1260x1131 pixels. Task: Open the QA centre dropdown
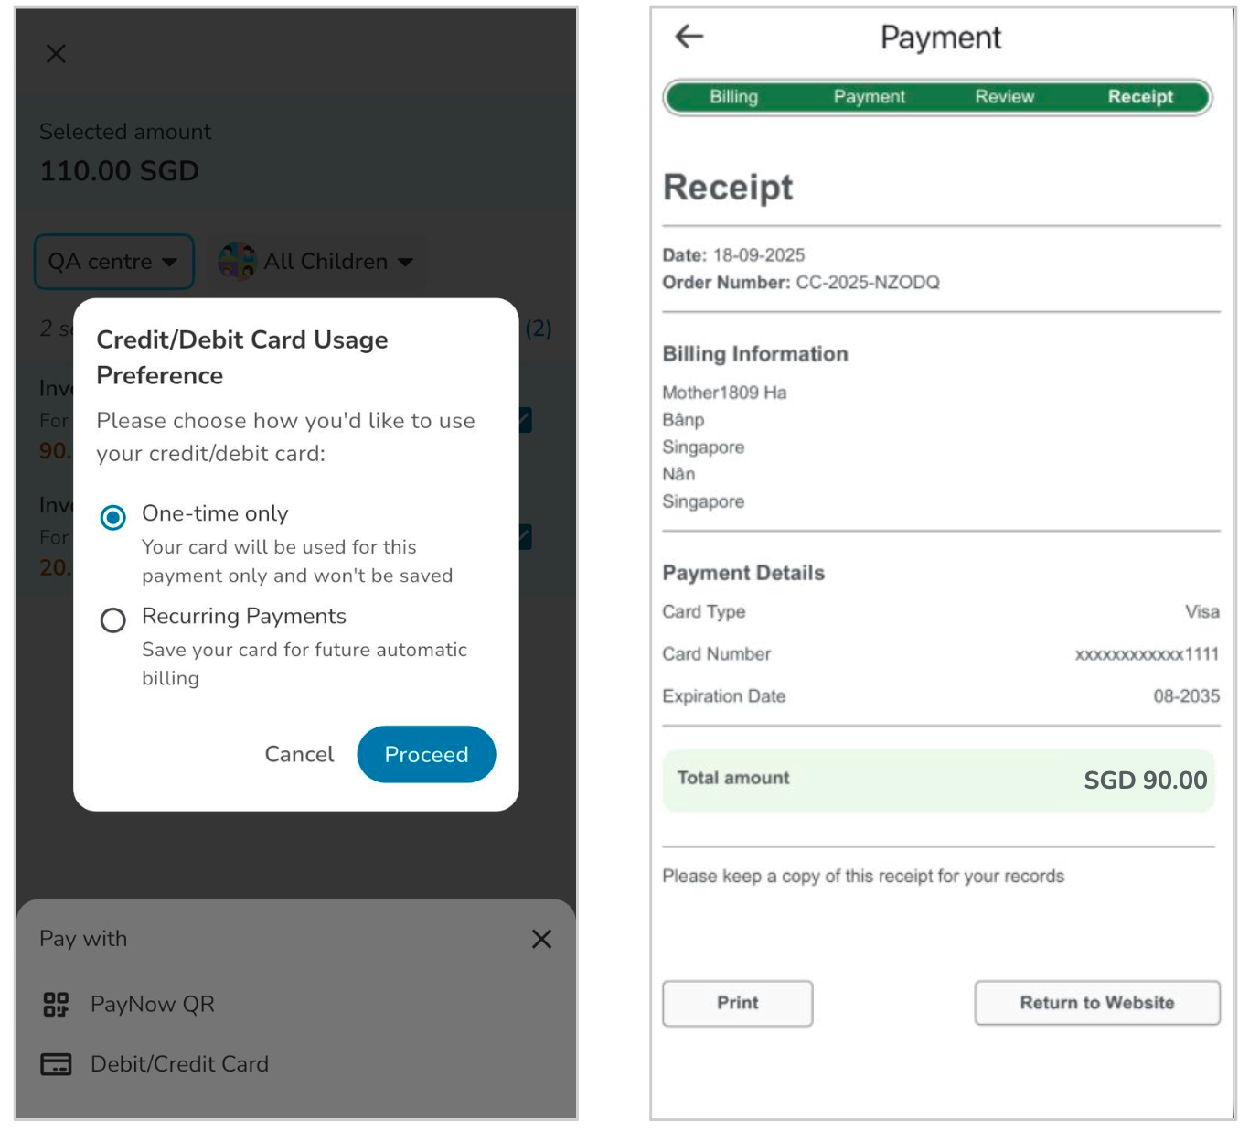click(113, 262)
